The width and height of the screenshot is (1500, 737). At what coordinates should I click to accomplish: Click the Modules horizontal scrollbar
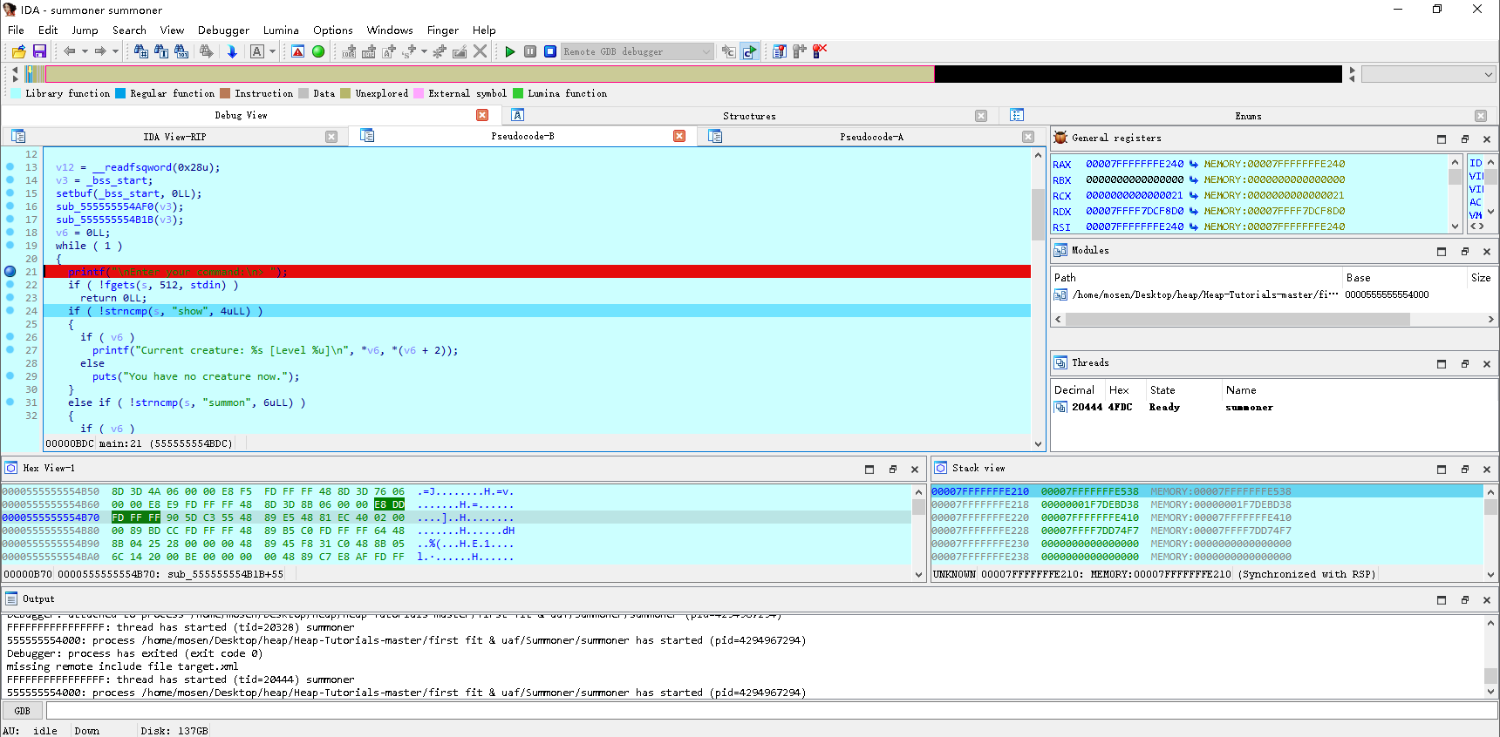click(x=1237, y=320)
